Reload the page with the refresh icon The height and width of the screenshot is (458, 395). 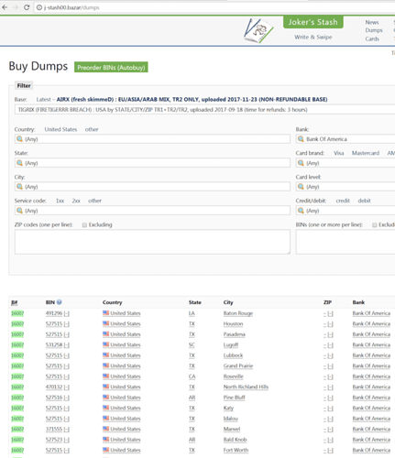point(27,7)
